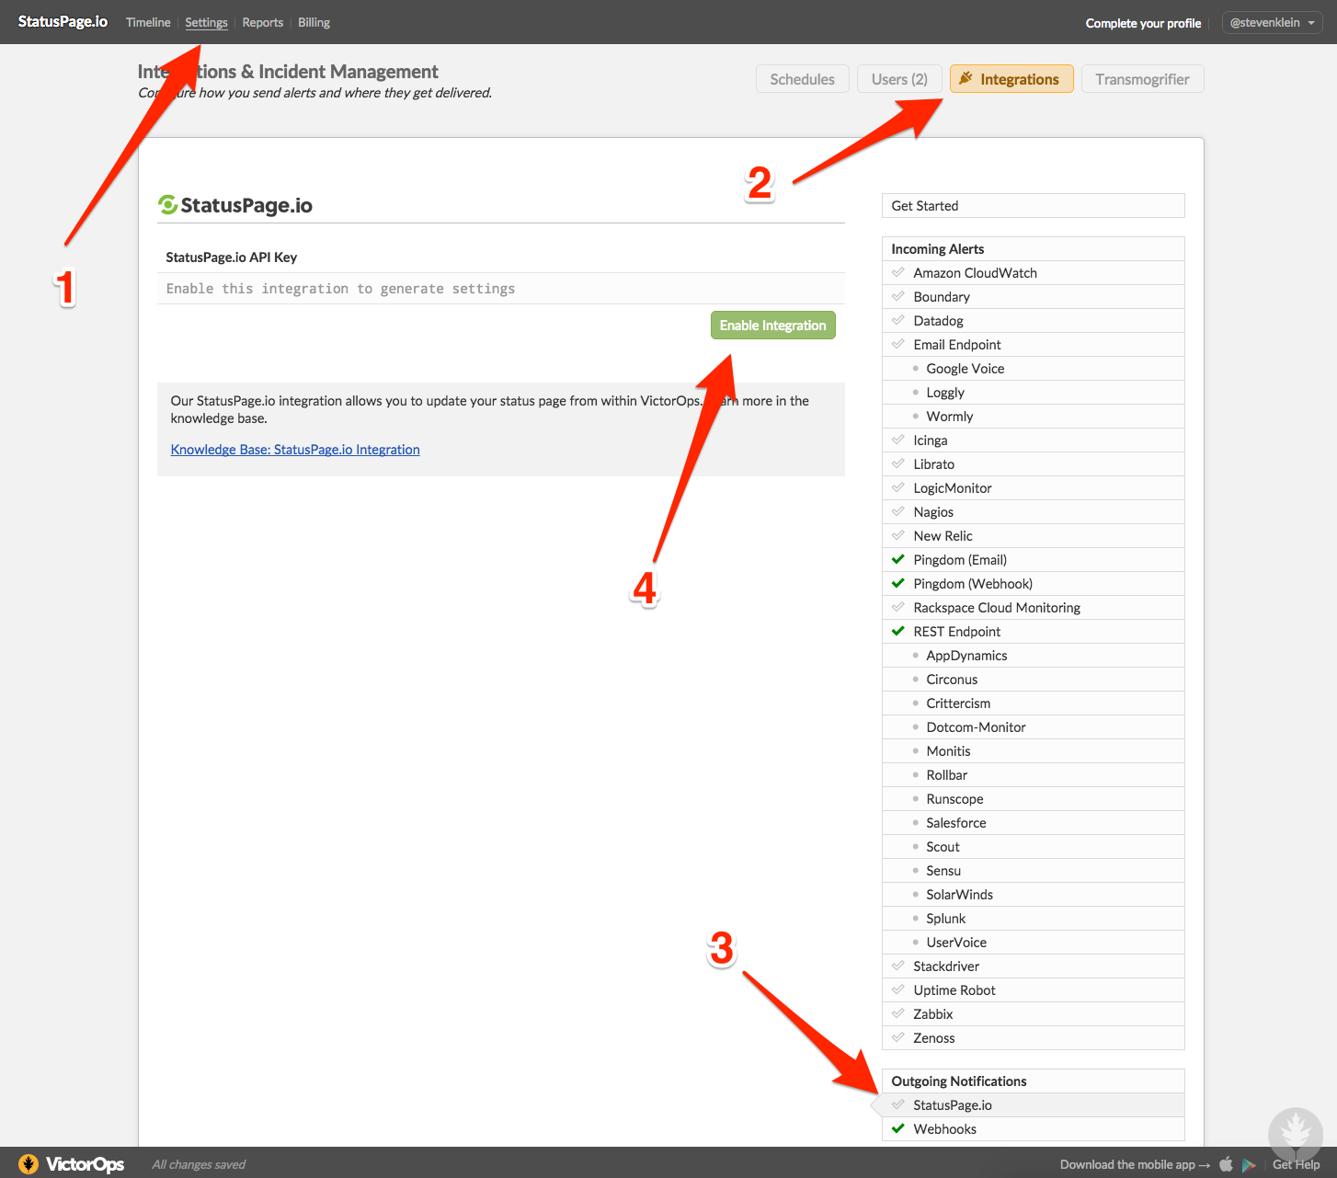Open Timeline in the top navigation
1337x1178 pixels.
[x=148, y=22]
